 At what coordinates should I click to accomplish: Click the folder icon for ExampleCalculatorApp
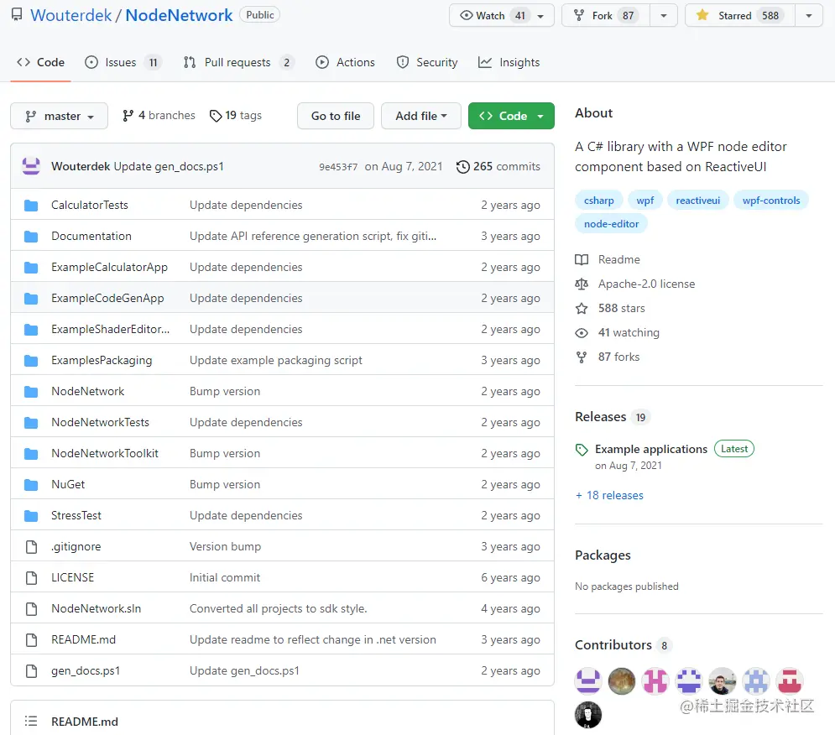(31, 268)
